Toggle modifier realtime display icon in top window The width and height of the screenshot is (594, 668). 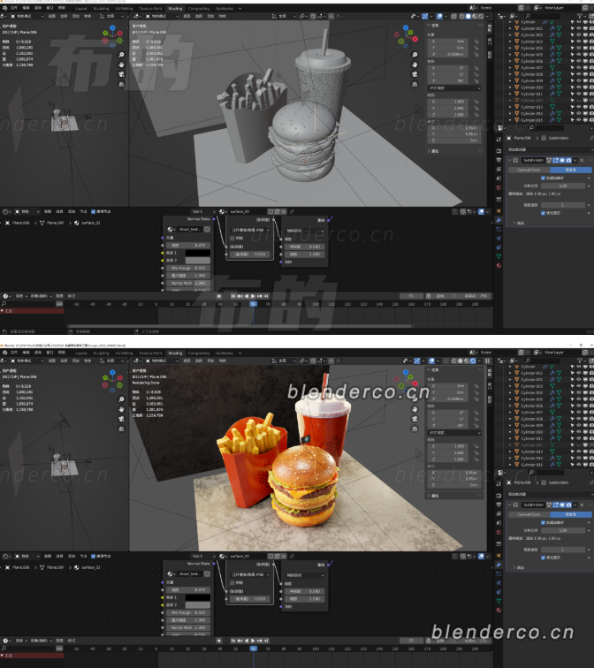[562, 160]
